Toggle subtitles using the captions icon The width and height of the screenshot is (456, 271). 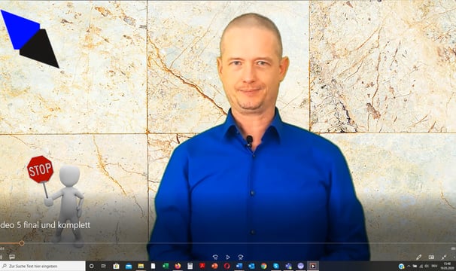pyautogui.click(x=12, y=257)
